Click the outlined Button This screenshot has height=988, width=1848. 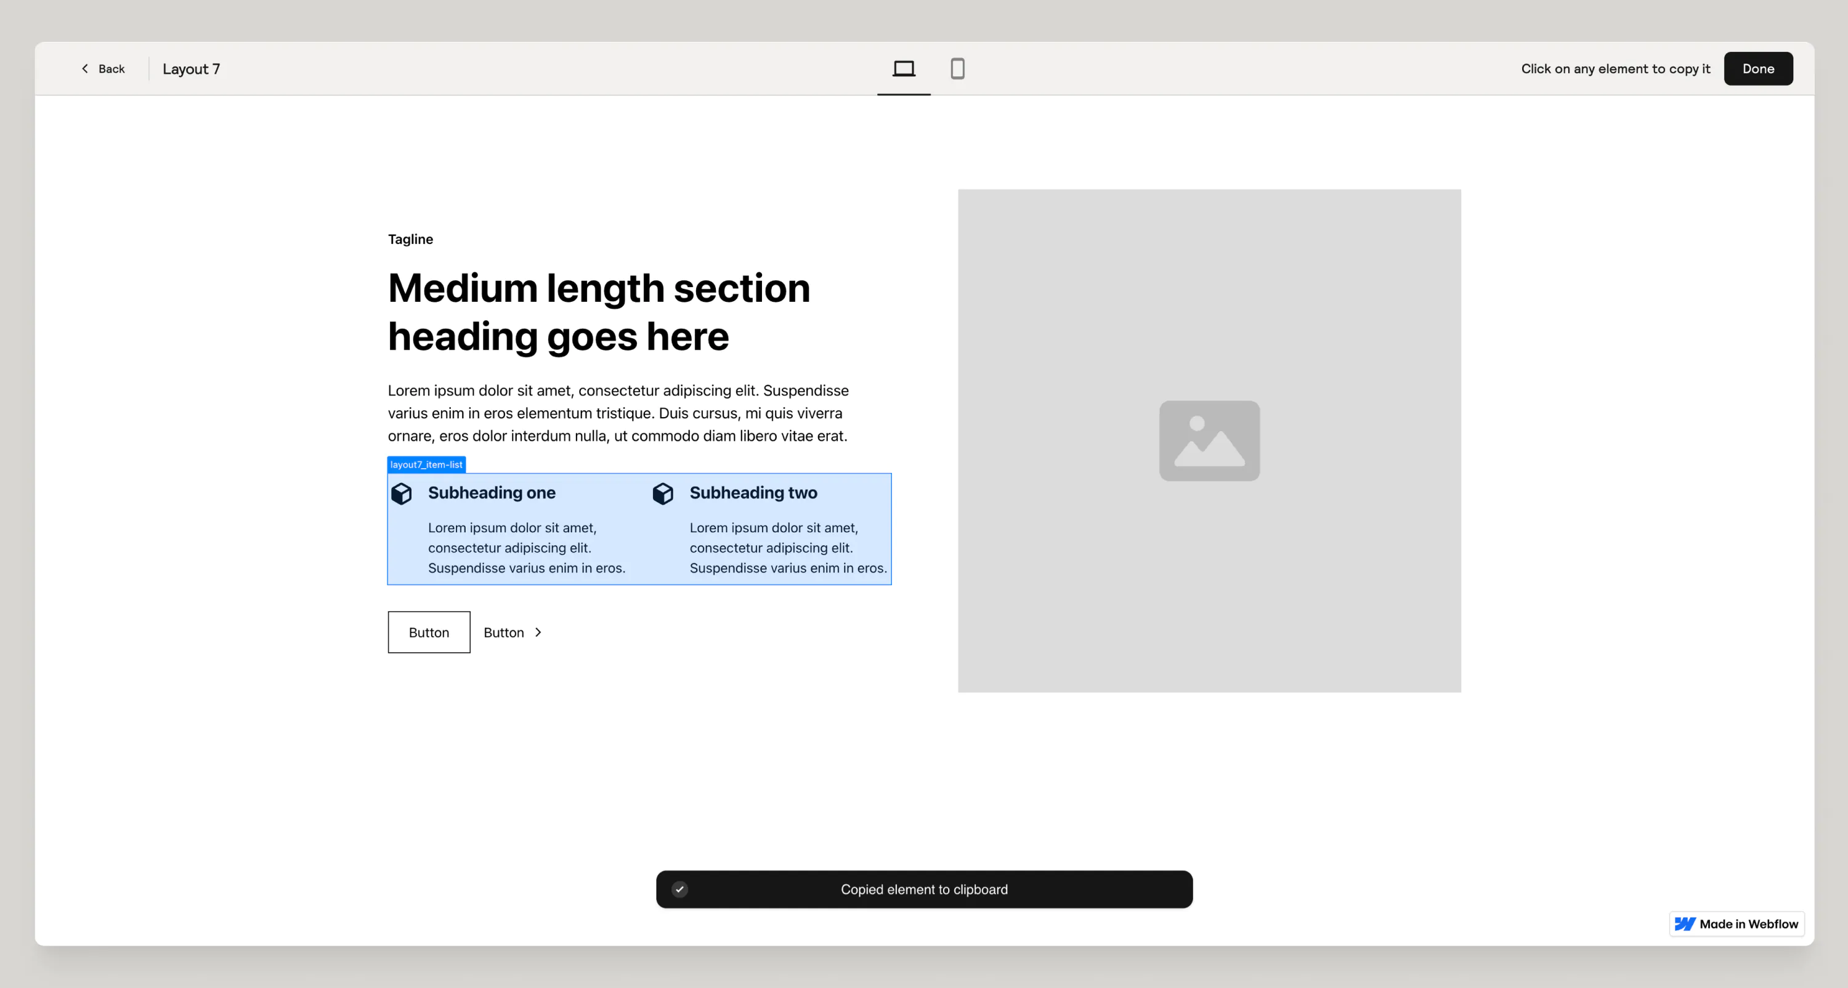429,632
